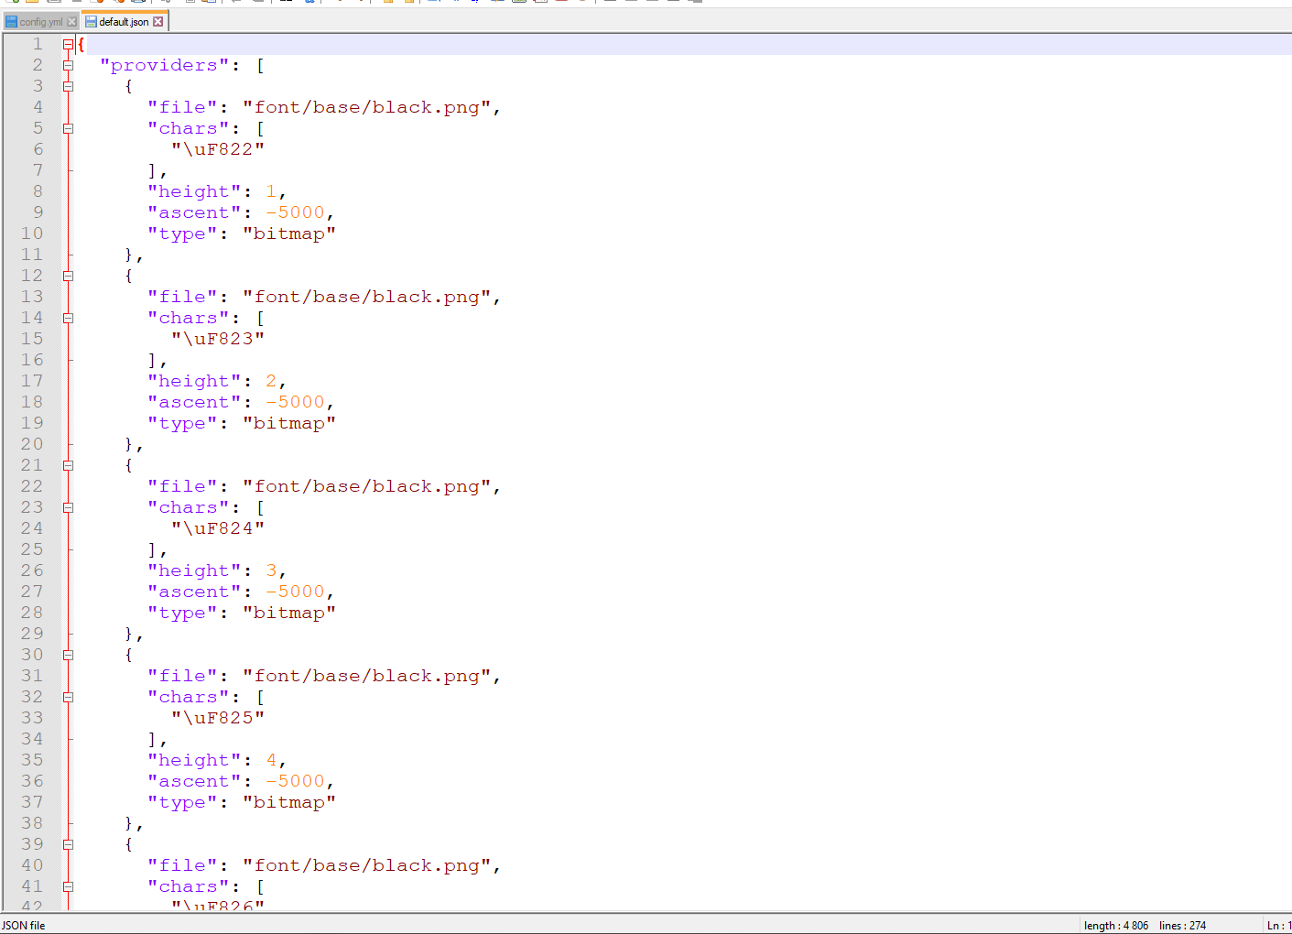Click the JSON file label in status bar

pyautogui.click(x=24, y=925)
